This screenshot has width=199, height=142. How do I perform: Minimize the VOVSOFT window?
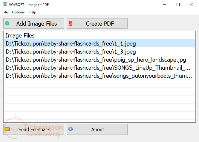coord(165,4)
